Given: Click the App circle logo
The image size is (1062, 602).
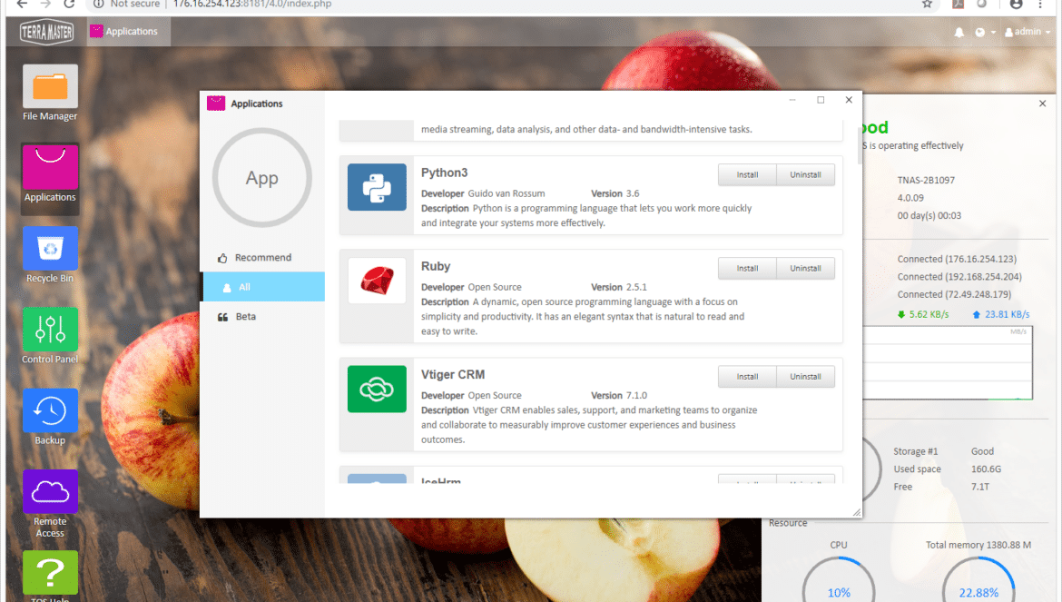Looking at the screenshot, I should (262, 177).
